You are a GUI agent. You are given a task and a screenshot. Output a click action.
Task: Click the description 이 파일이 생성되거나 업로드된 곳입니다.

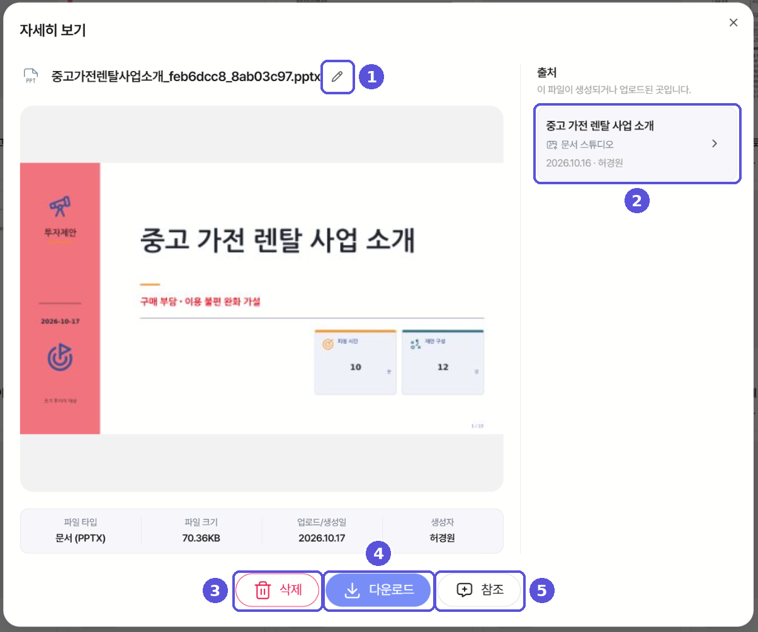point(614,90)
